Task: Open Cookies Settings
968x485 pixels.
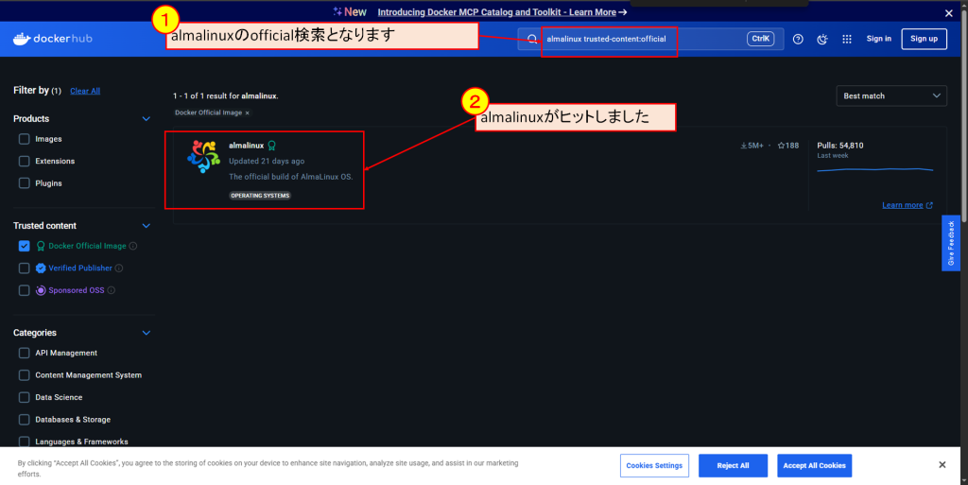Action: (x=654, y=466)
